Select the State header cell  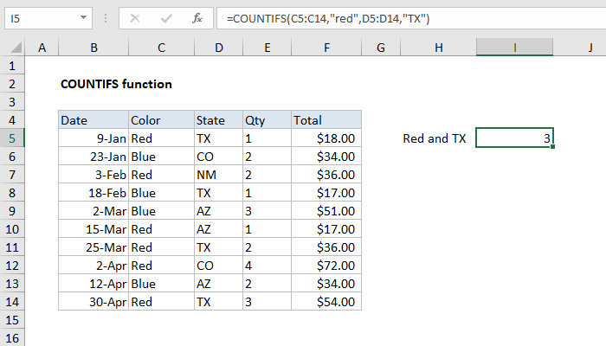(x=217, y=119)
